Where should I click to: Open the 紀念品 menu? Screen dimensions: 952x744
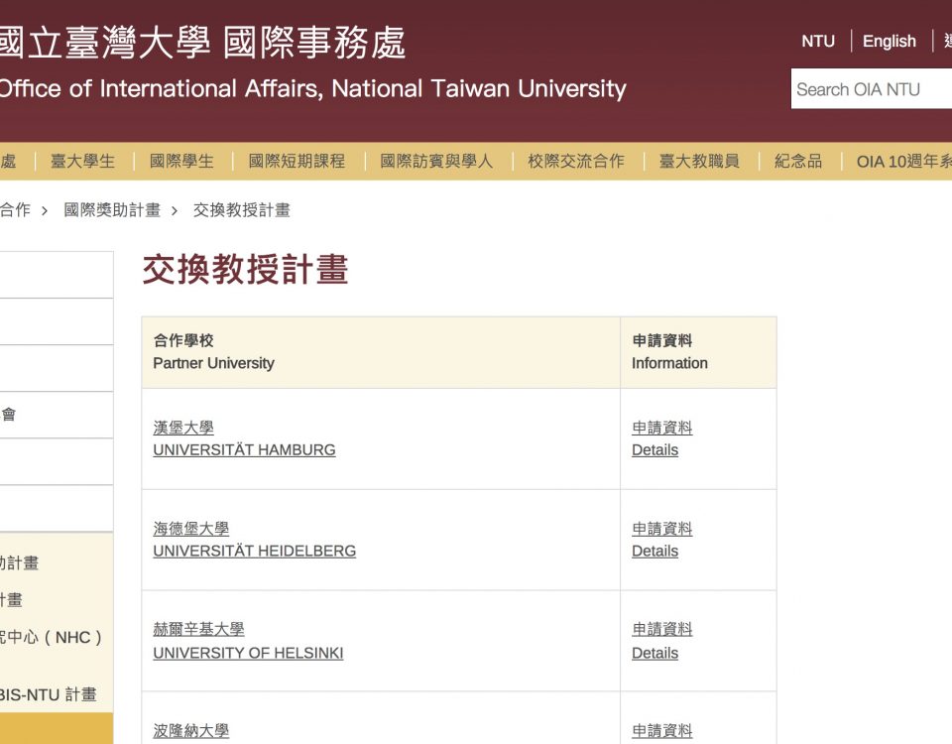[798, 161]
